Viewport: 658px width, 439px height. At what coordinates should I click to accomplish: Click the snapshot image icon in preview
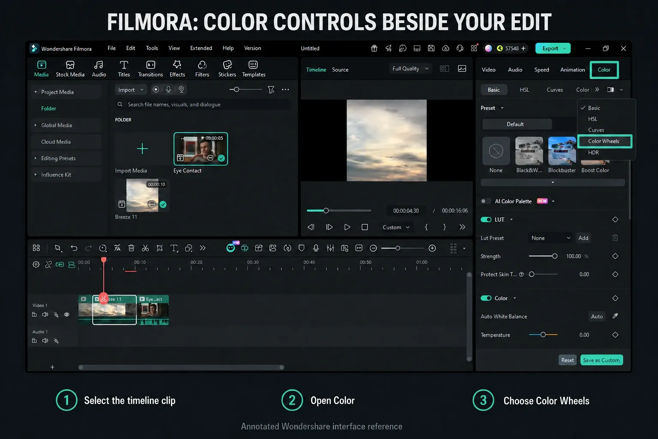click(462, 69)
